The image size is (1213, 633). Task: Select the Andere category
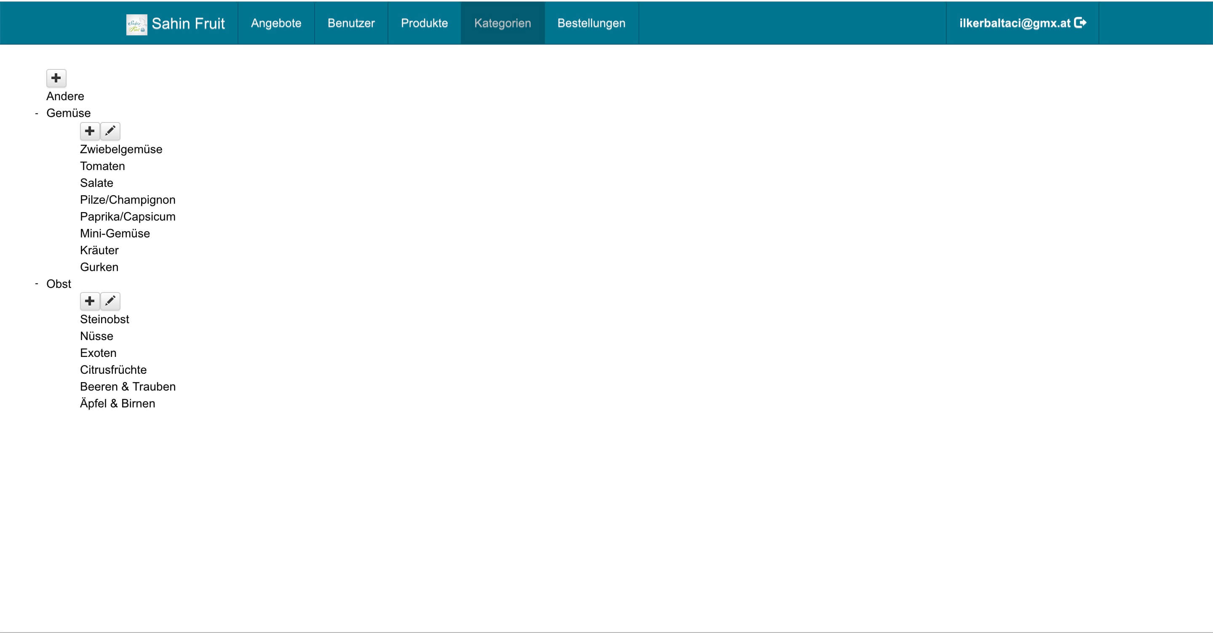pyautogui.click(x=65, y=96)
